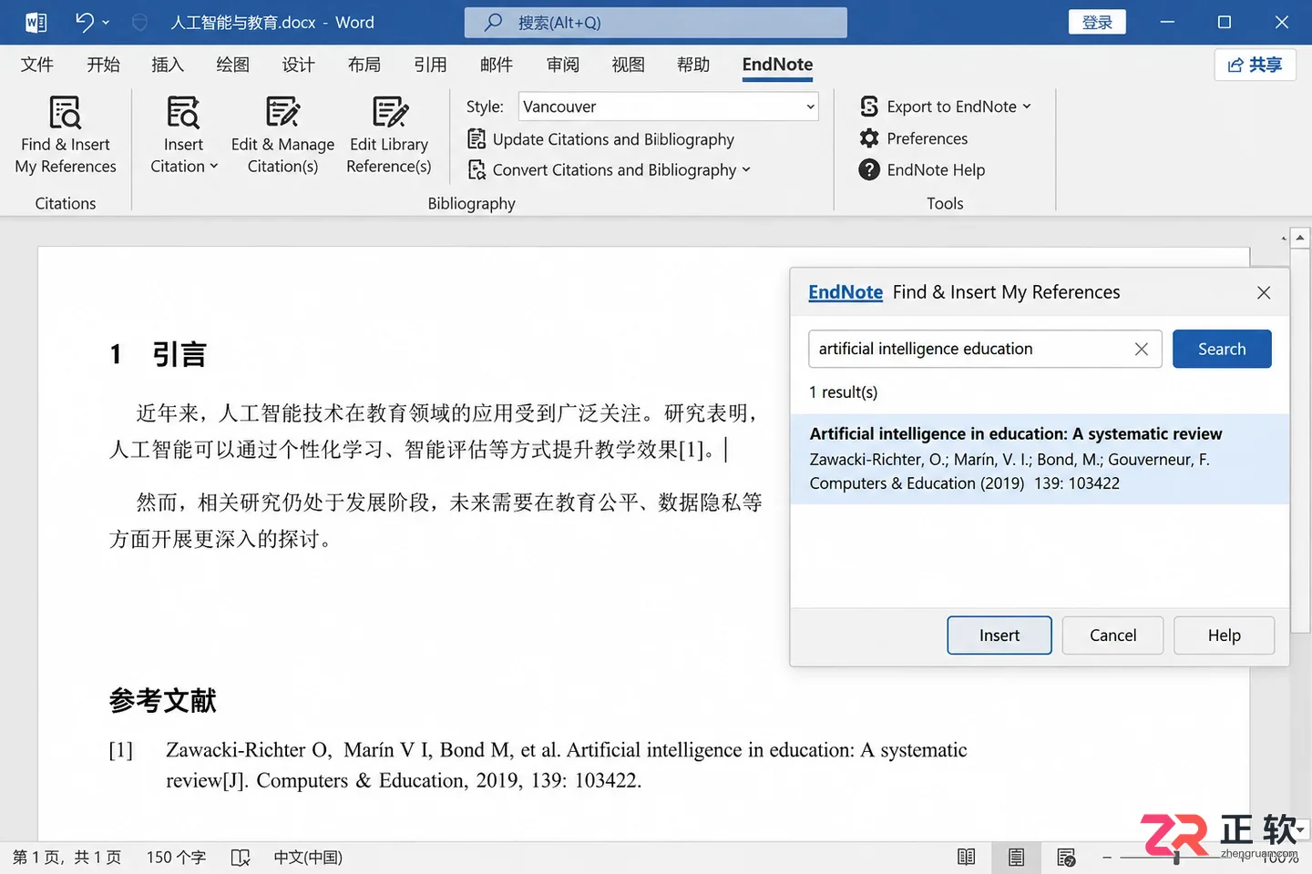Close the Find & Insert My References dialog

coord(1264,292)
